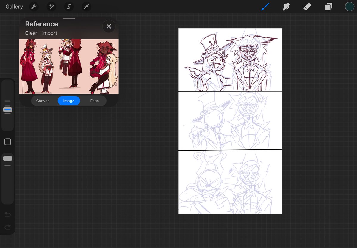Click the Reference panel drag handle

(x=69, y=18)
